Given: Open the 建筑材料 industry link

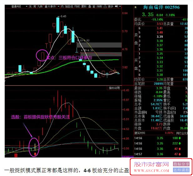Looking at the screenshot, I should point(140,133).
